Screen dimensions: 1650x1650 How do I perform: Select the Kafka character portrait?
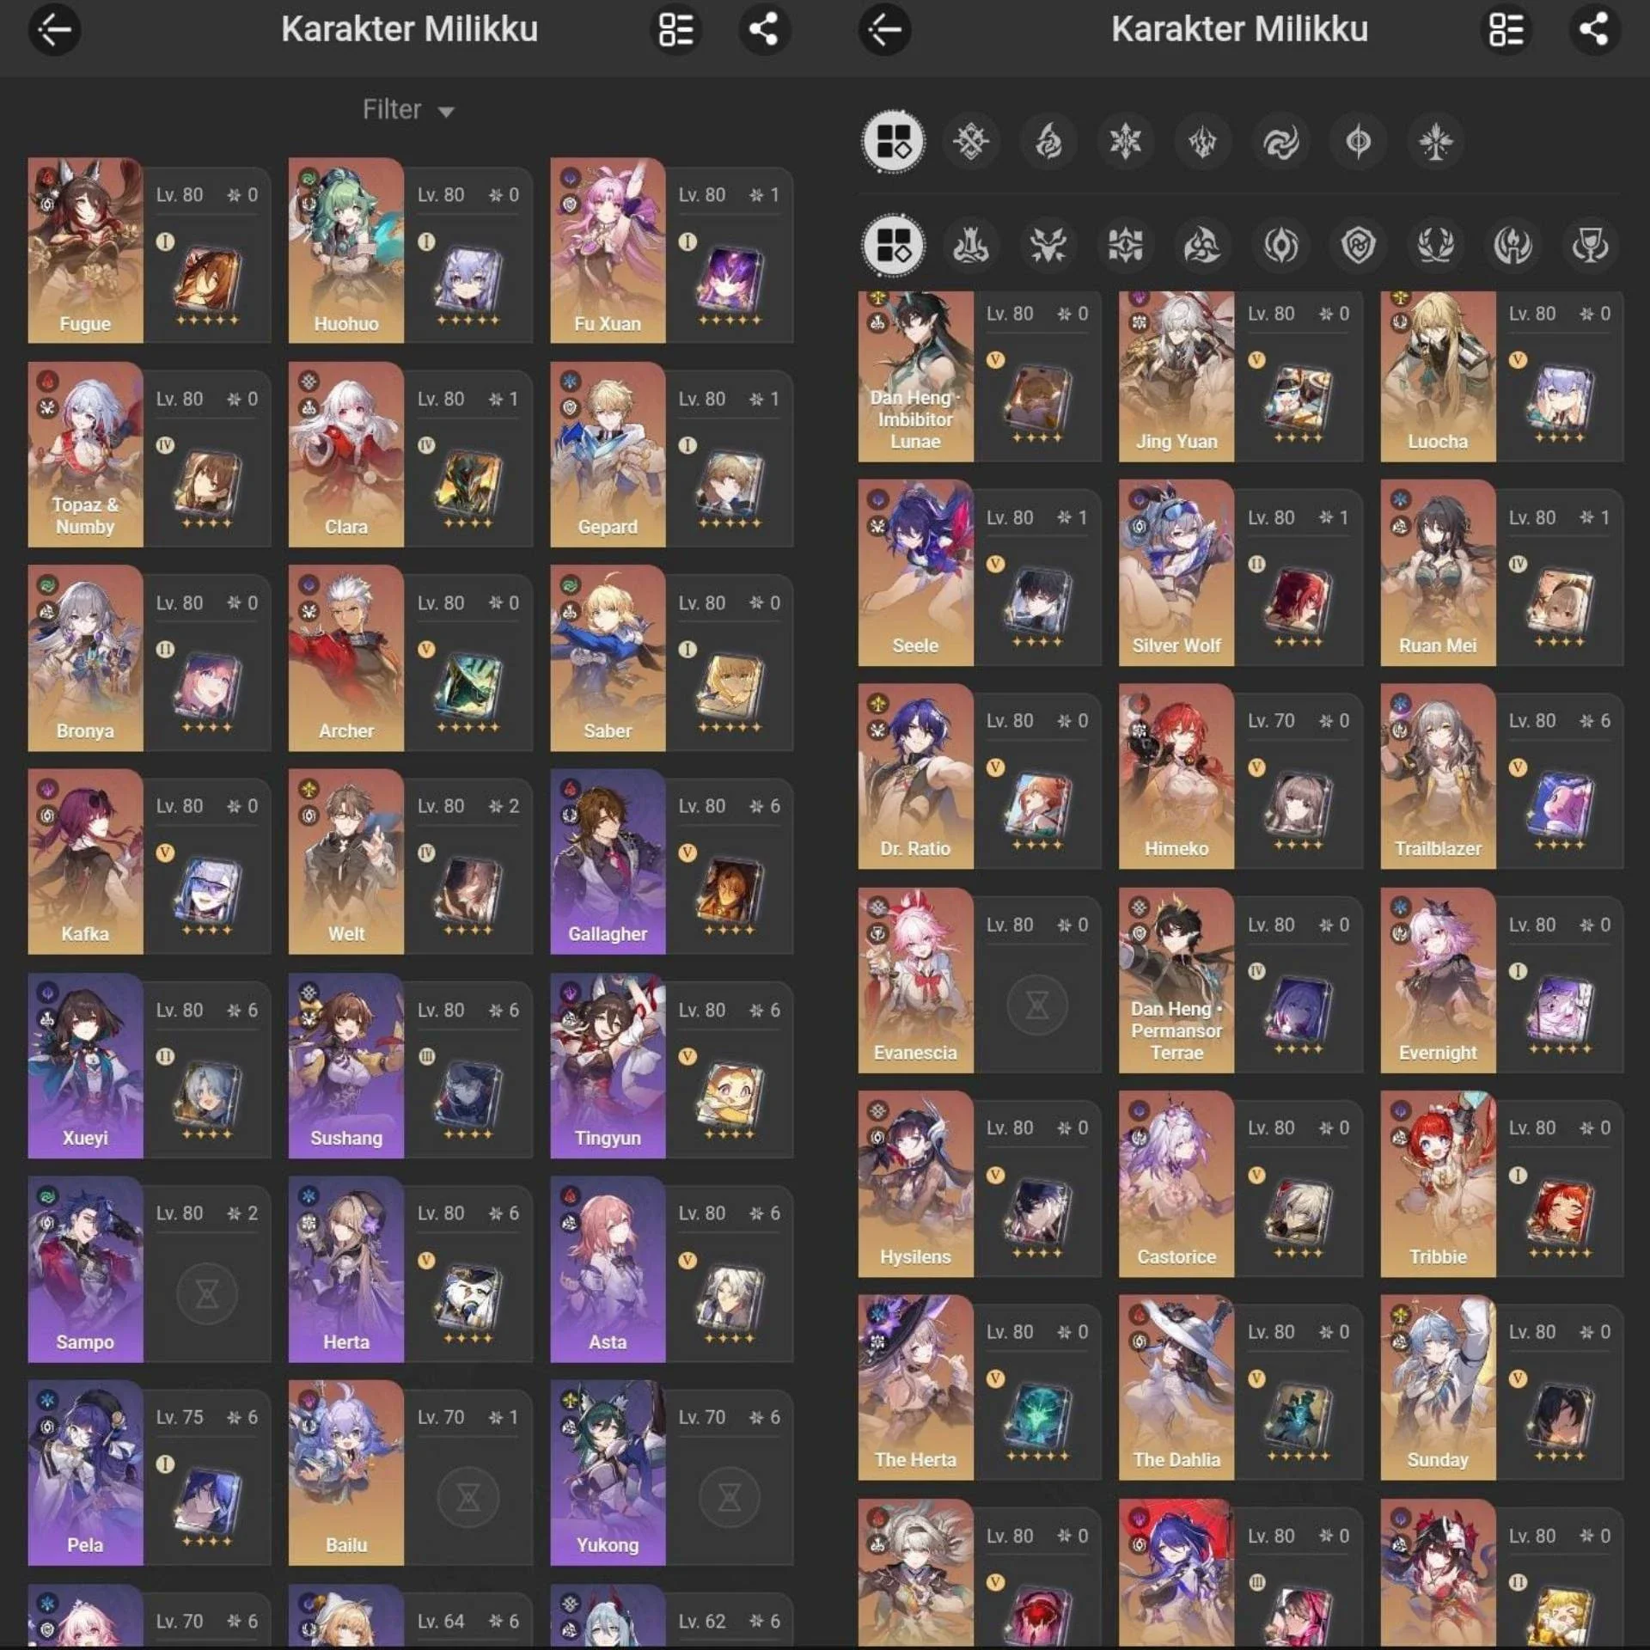(85, 862)
